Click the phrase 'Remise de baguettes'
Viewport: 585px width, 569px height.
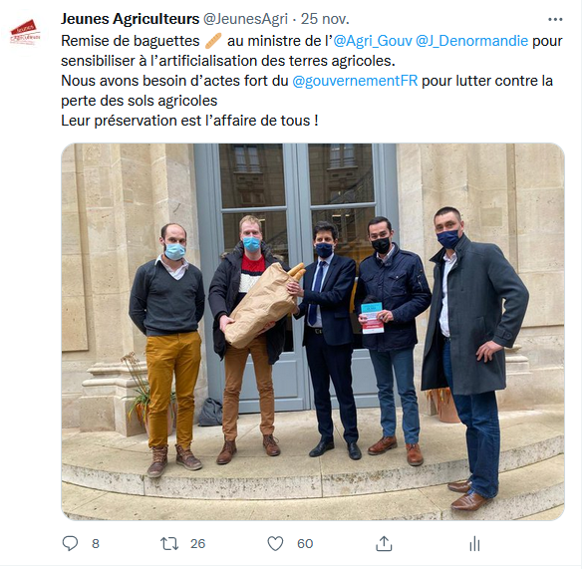[131, 41]
